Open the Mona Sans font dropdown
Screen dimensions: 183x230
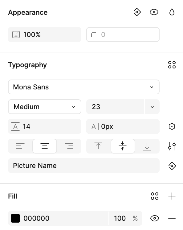point(84,87)
